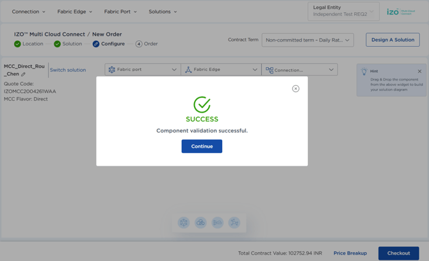This screenshot has width=429, height=261.
Task: Click the SUCCESS heading text
Action: point(202,119)
